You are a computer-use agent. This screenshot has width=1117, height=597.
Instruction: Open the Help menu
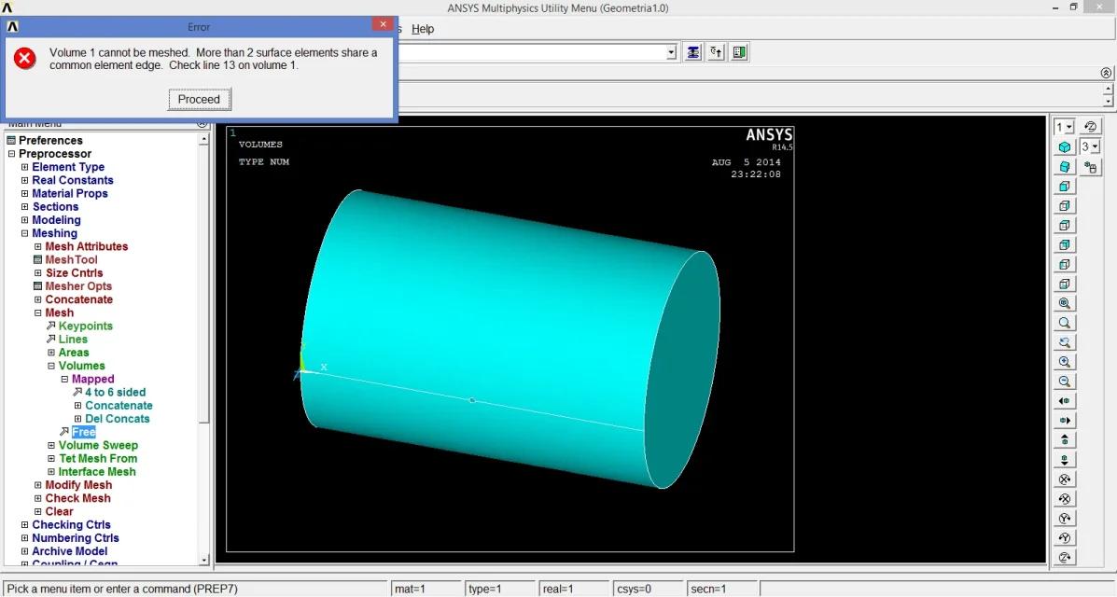(423, 29)
